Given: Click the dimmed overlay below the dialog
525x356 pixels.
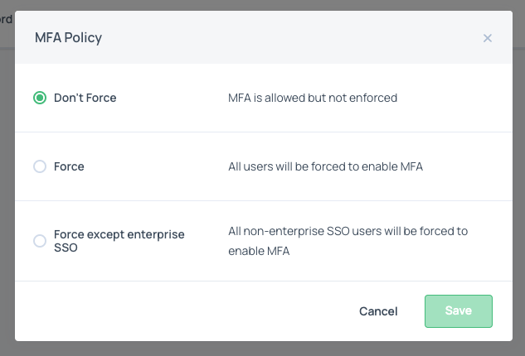Looking at the screenshot, I should [x=265, y=349].
